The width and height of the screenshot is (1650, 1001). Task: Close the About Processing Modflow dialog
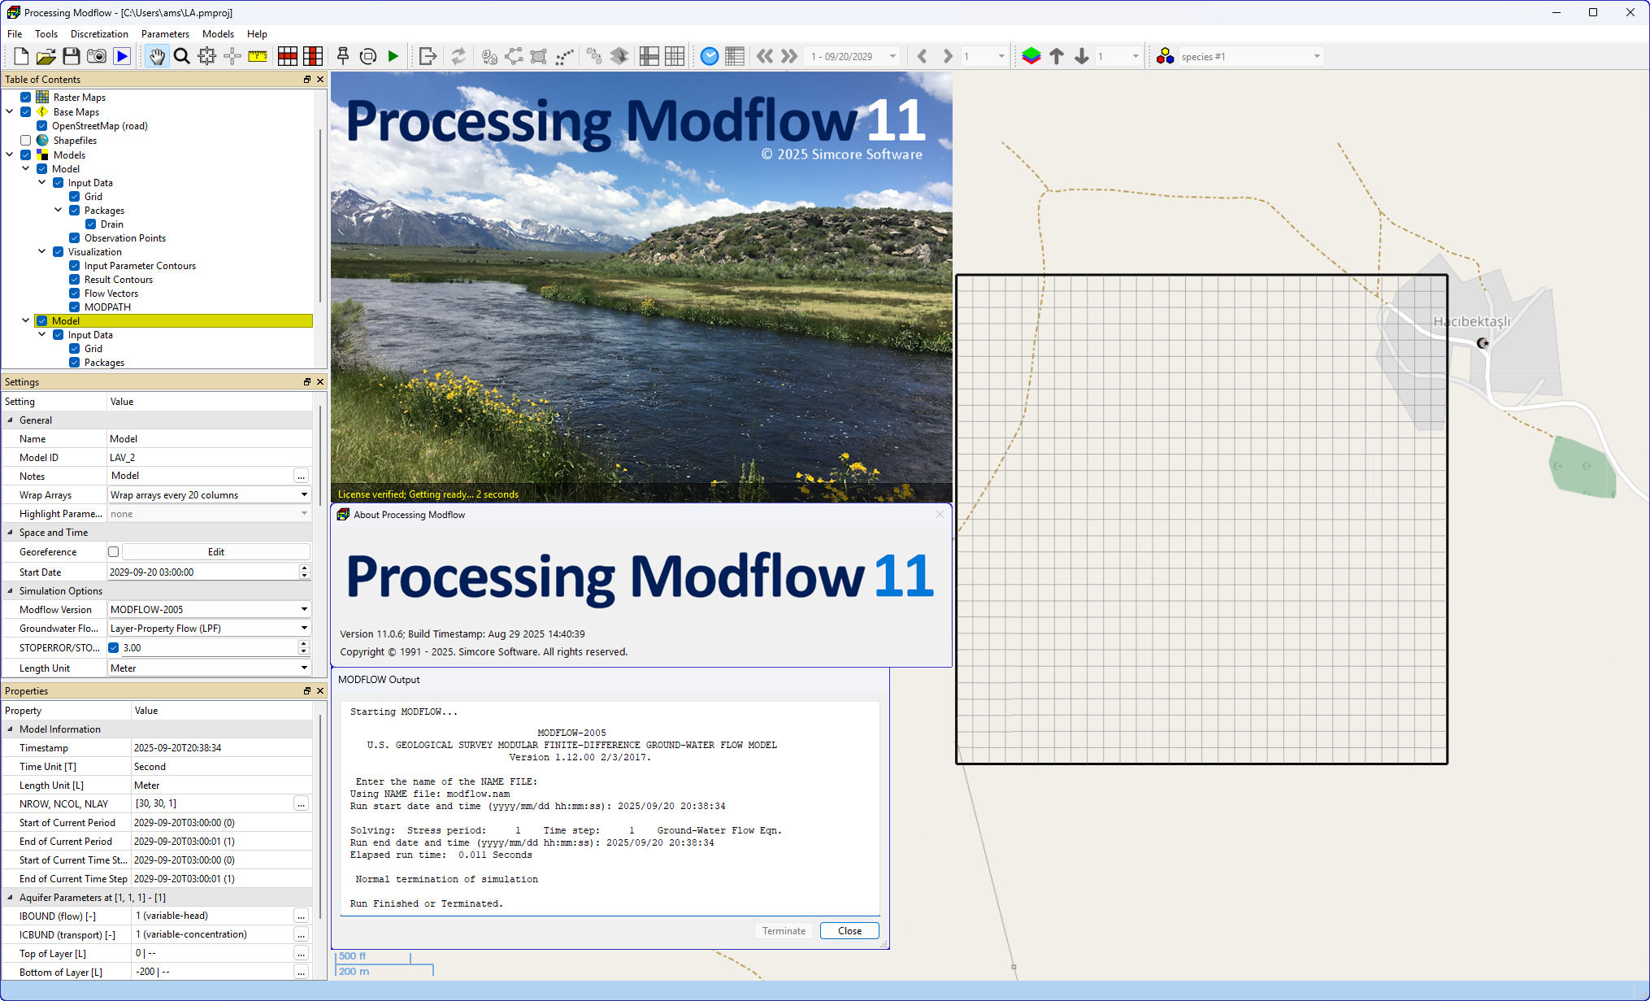pos(940,515)
